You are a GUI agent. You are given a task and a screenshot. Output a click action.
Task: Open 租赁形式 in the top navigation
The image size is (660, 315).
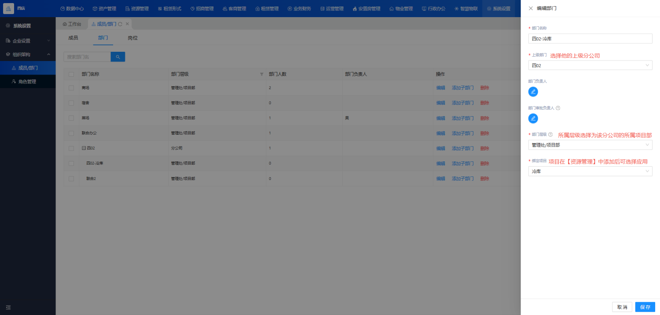click(169, 8)
